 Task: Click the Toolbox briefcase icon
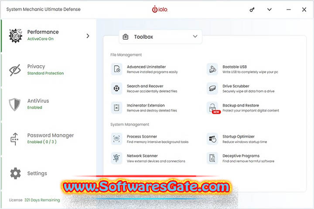pyautogui.click(x=126, y=37)
